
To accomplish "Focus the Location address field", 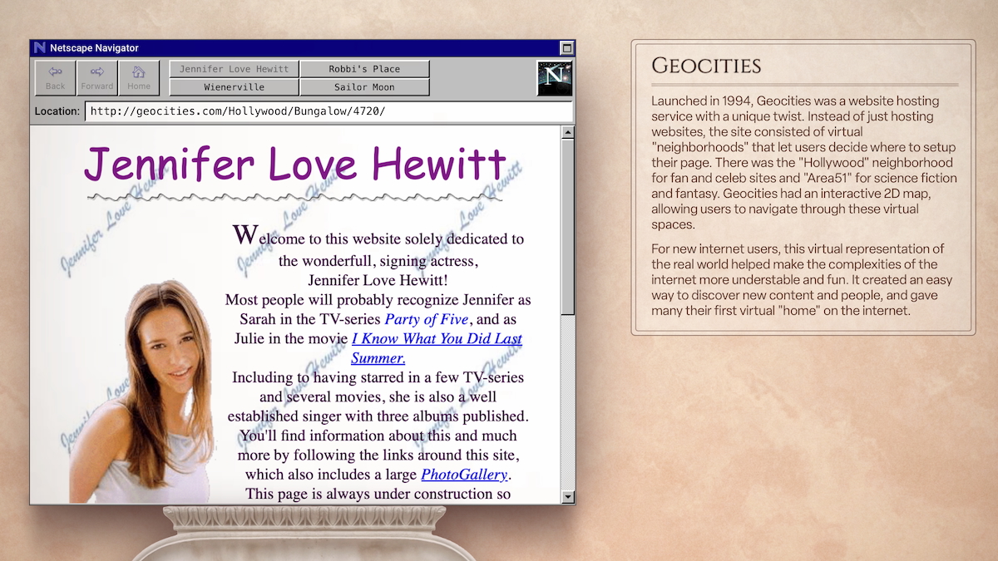I will click(329, 111).
